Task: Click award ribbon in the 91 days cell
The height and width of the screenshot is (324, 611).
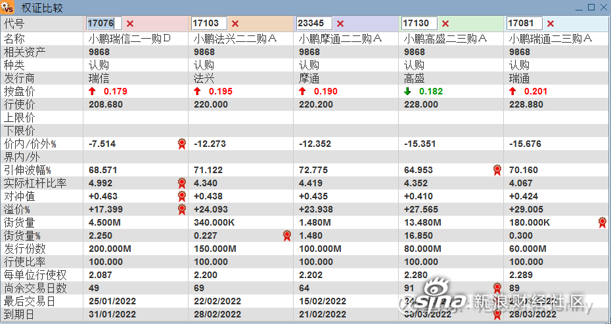Action: (x=497, y=288)
